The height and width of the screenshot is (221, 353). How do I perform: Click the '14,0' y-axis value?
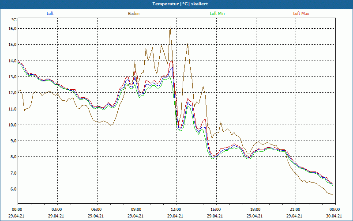(x=13, y=61)
